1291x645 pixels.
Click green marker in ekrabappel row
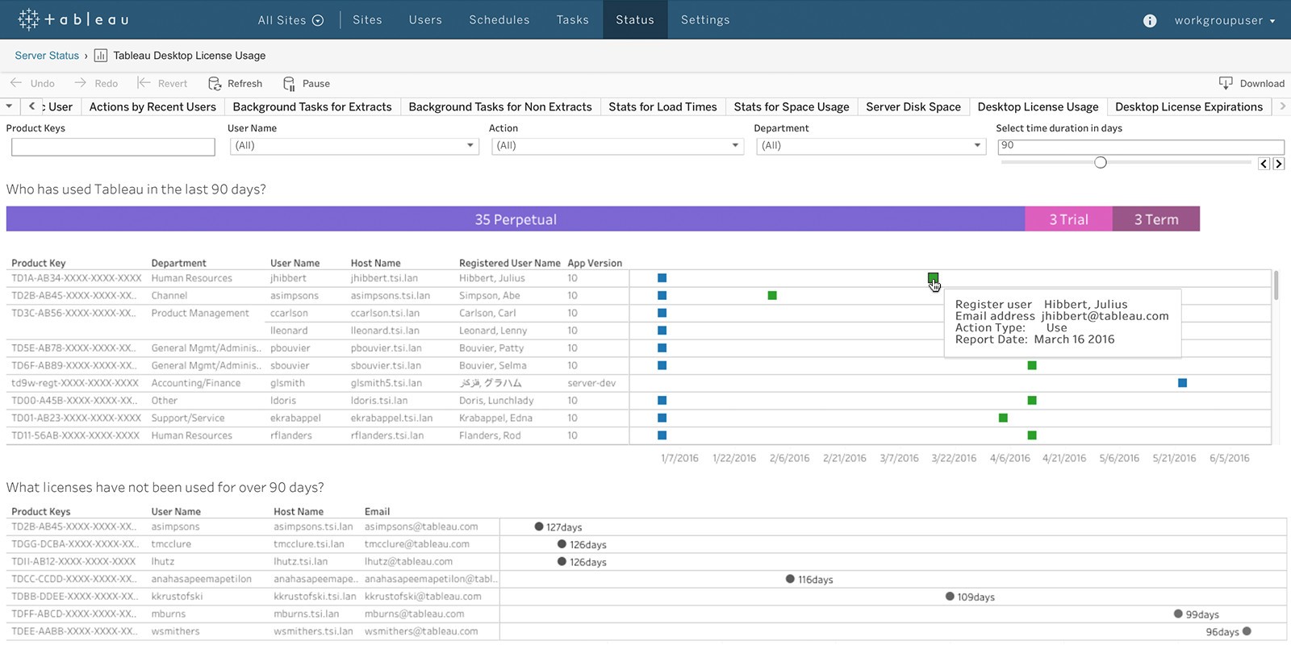[x=1003, y=418]
